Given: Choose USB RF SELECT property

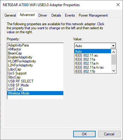Looking at the screenshot, I should [x=35, y=81].
